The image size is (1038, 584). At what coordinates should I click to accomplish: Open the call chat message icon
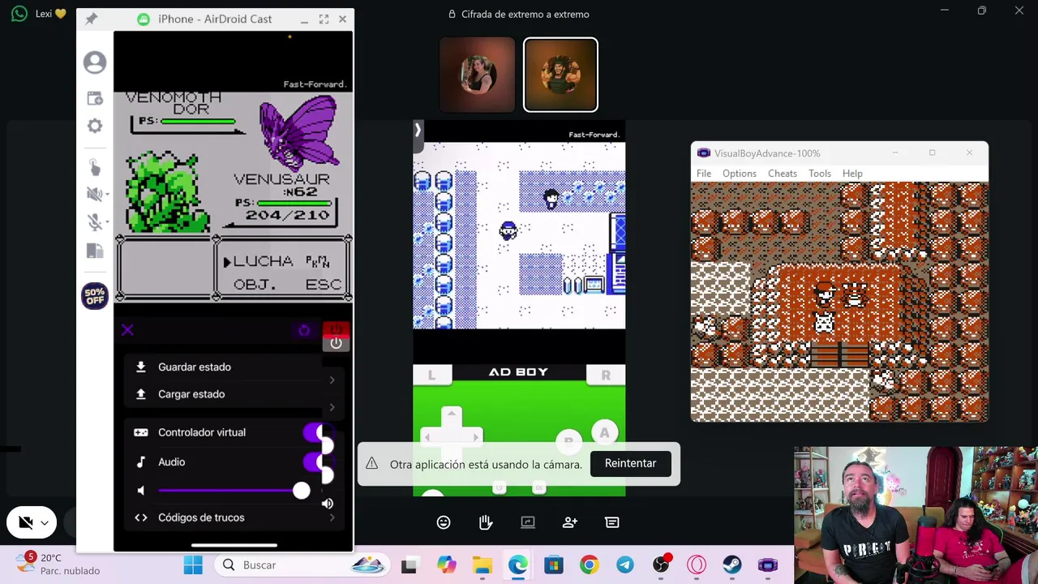coord(612,522)
